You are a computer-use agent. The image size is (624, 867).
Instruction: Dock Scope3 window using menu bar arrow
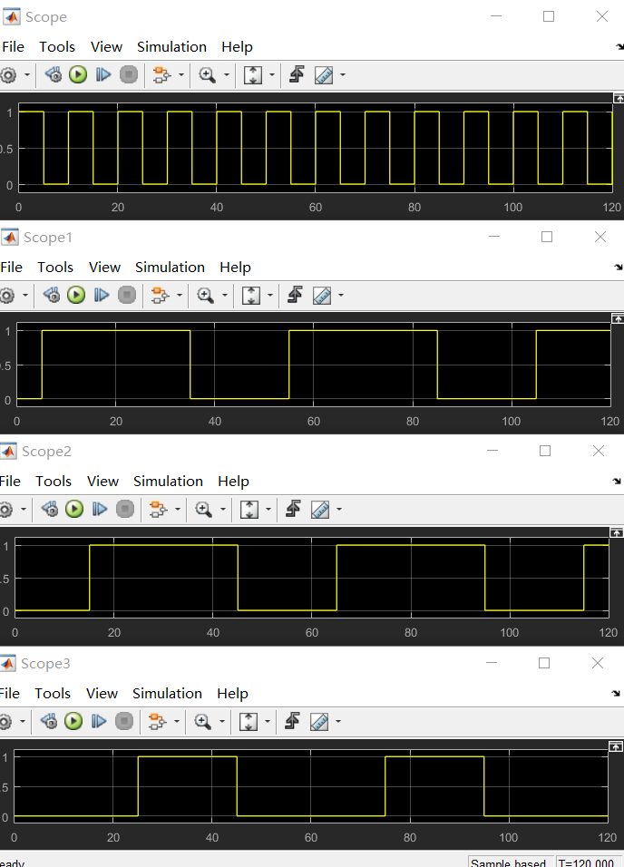pos(616,694)
